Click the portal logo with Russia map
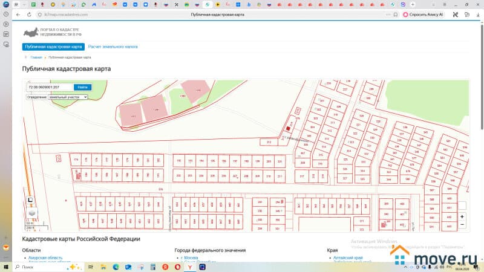This screenshot has height=272, width=484. coord(30,32)
